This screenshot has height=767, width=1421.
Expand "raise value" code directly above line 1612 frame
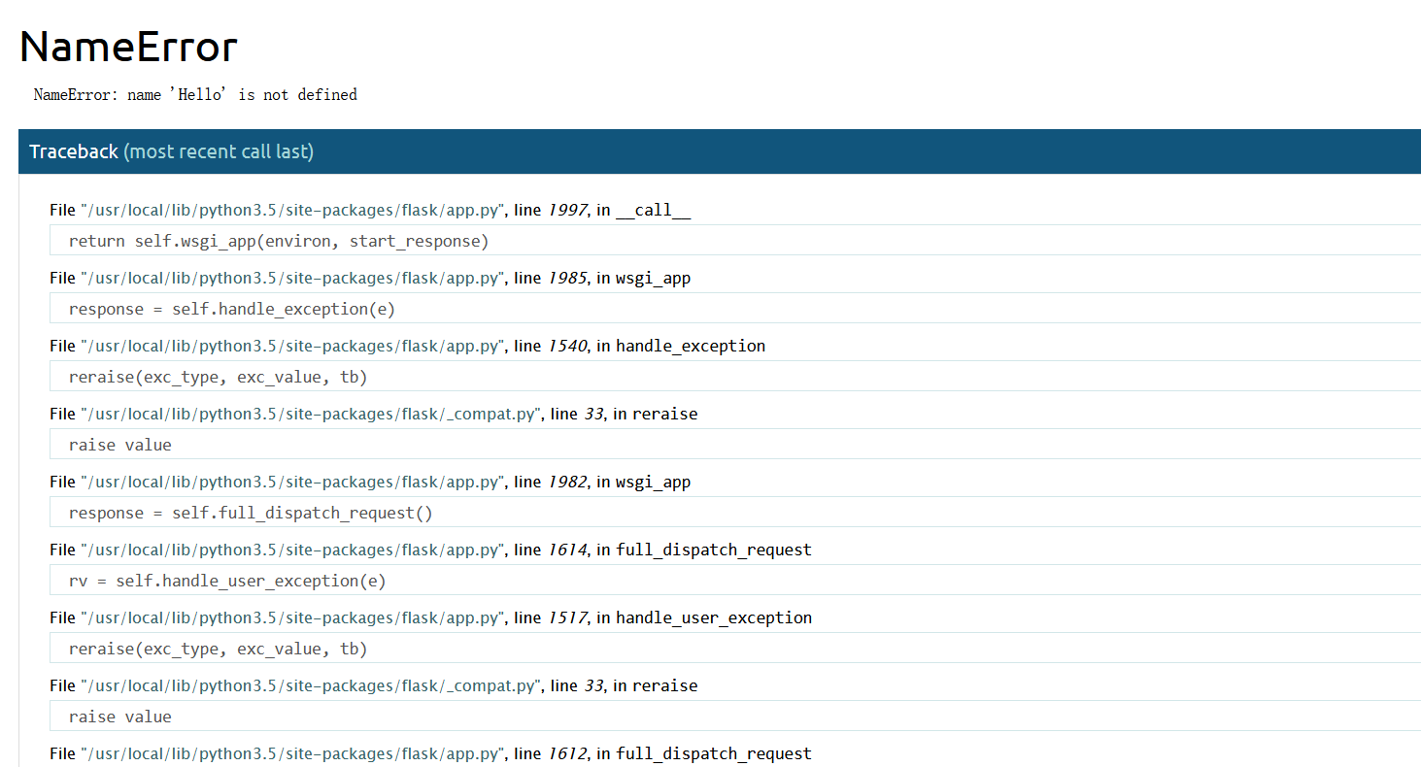735,717
